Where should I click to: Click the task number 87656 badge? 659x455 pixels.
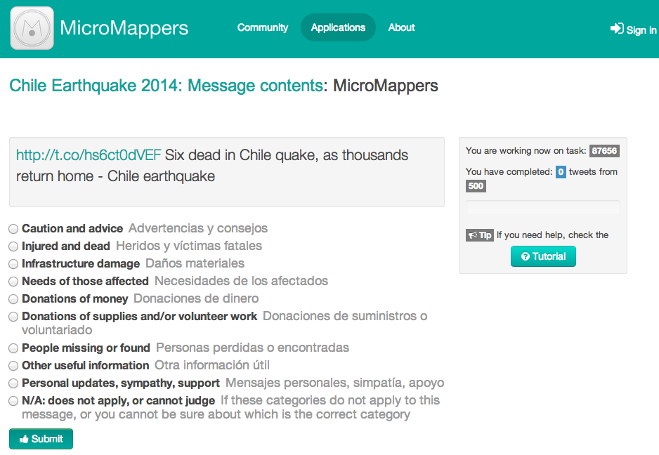pyautogui.click(x=604, y=151)
